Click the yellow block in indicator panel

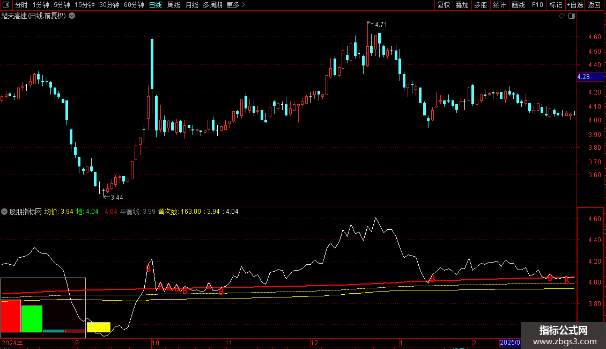click(x=99, y=328)
